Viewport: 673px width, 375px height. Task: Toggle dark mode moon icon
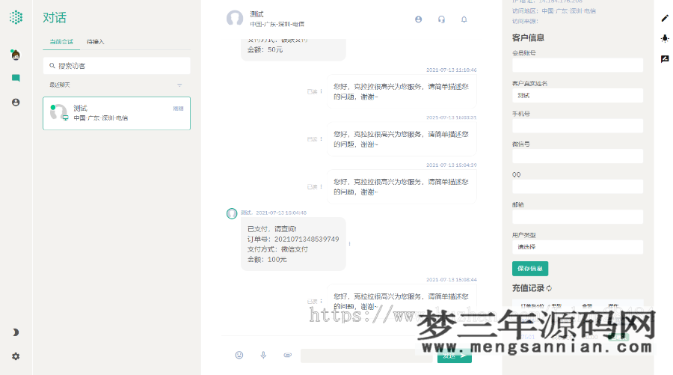pos(16,332)
